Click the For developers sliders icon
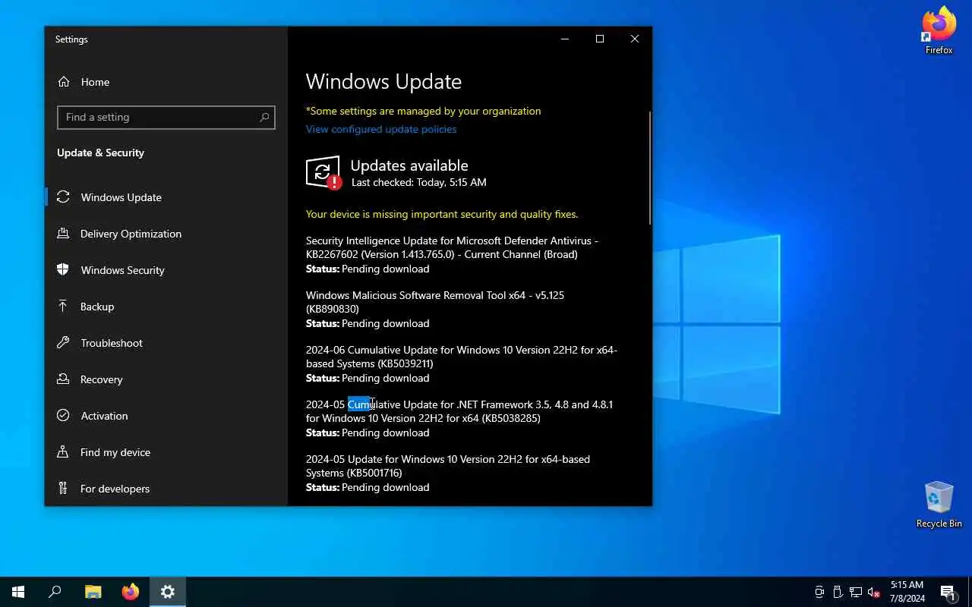The image size is (972, 607). tap(64, 489)
